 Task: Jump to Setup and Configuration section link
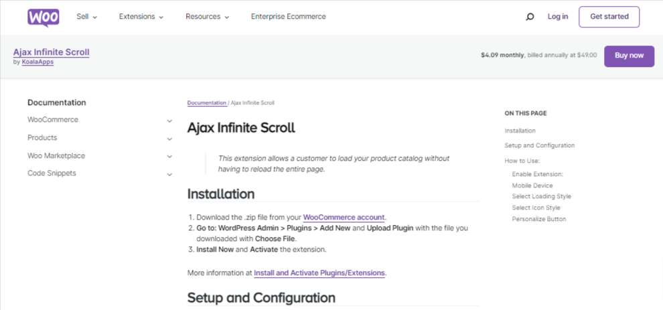coord(540,145)
